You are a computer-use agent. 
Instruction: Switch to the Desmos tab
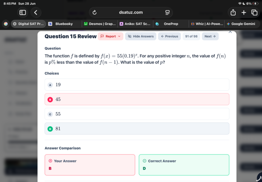coord(100,24)
